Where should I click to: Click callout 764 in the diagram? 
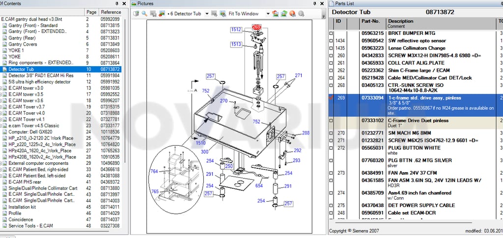[x=154, y=171]
